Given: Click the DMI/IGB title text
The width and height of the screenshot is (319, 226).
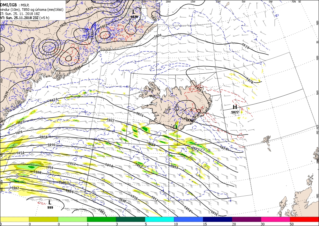Looking at the screenshot, I should (9, 5).
